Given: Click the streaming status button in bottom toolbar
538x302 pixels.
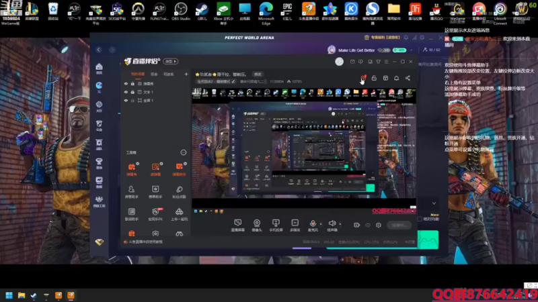Looking at the screenshot, I should tap(399, 225).
